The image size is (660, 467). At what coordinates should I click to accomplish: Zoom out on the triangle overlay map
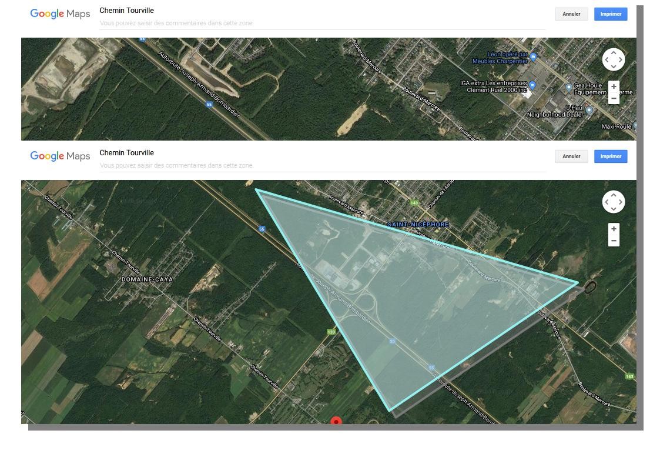point(614,241)
